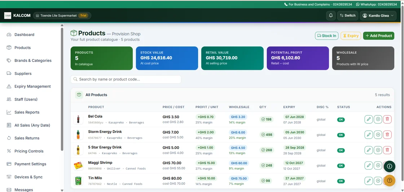
Task: Add stock to Storm Energy Drink
Action: pos(378,135)
